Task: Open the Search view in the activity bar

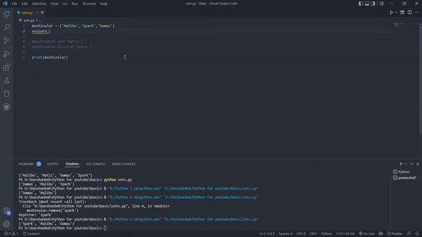Action: 7,27
